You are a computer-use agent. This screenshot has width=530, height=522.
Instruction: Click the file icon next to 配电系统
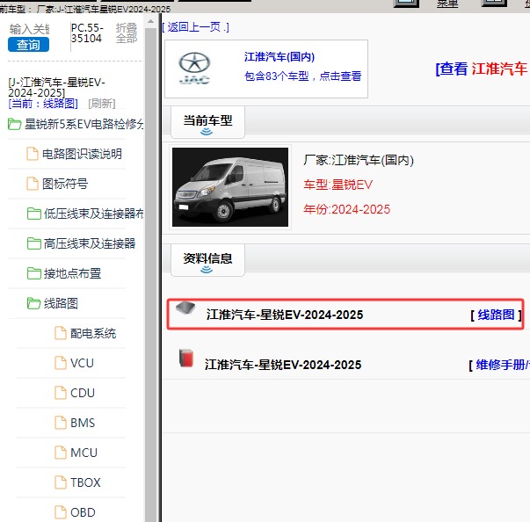click(x=61, y=333)
